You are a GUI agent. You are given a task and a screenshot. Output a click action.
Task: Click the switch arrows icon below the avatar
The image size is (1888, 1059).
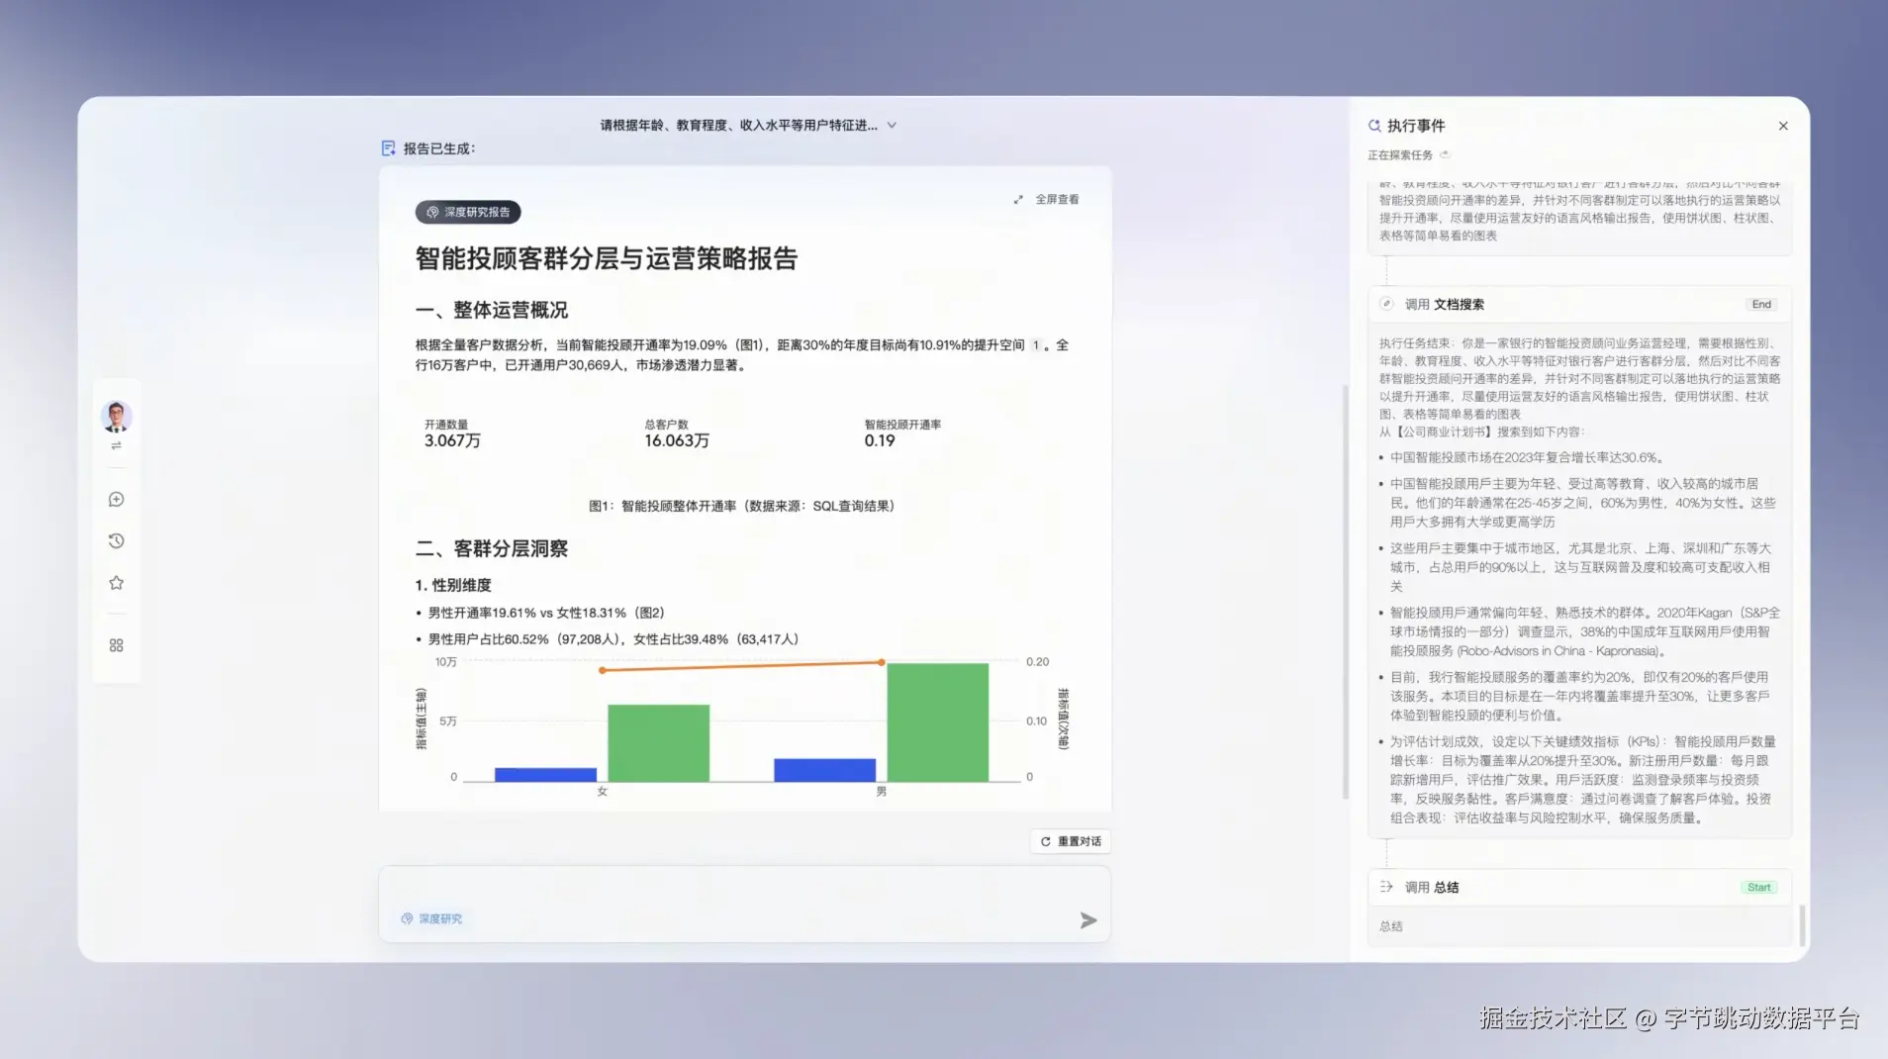116,446
